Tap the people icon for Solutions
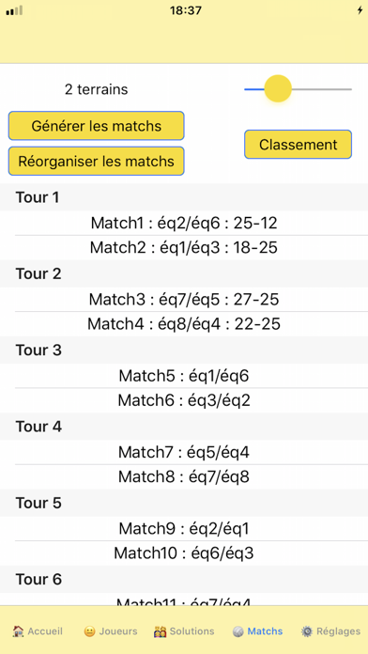This screenshot has width=368, height=654. 160,631
